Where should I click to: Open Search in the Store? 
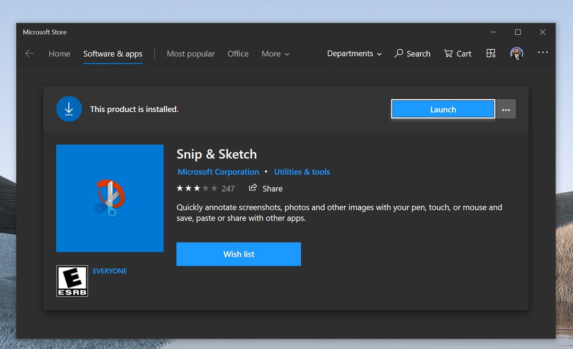coord(413,54)
